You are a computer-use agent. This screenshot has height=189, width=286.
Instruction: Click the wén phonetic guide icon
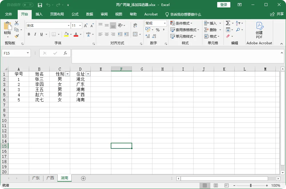click(x=88, y=34)
